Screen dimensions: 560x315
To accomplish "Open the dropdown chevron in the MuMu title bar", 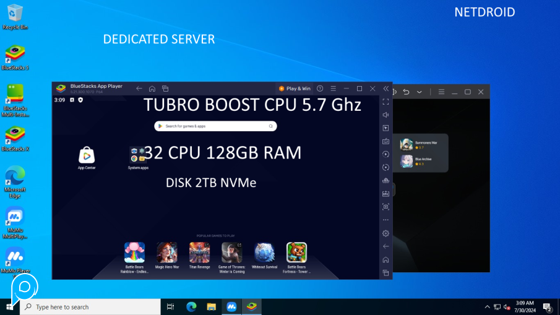I will 420,92.
